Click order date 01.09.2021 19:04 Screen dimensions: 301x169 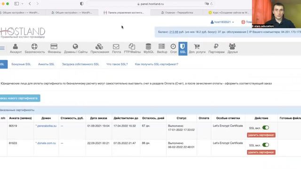click(x=98, y=126)
